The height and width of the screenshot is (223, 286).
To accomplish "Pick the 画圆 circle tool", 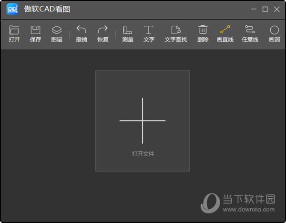I will pos(275,34).
